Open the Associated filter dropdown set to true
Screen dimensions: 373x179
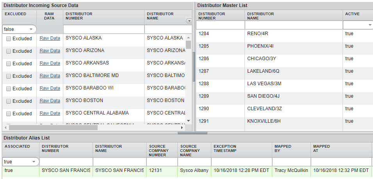pyautogui.click(x=33, y=162)
